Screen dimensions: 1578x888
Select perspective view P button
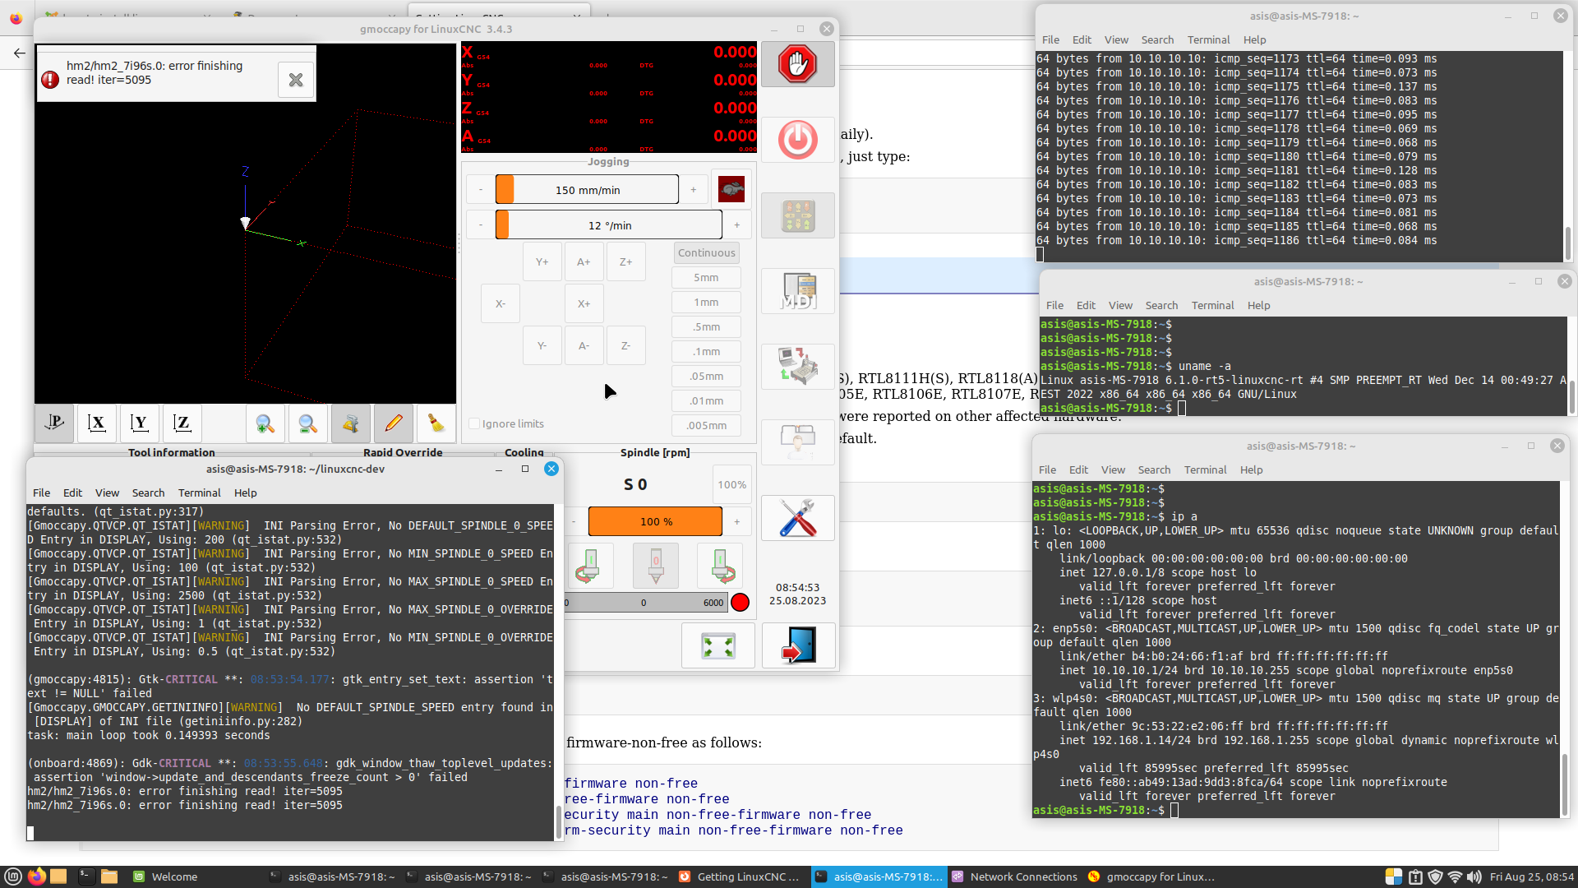[x=54, y=423]
